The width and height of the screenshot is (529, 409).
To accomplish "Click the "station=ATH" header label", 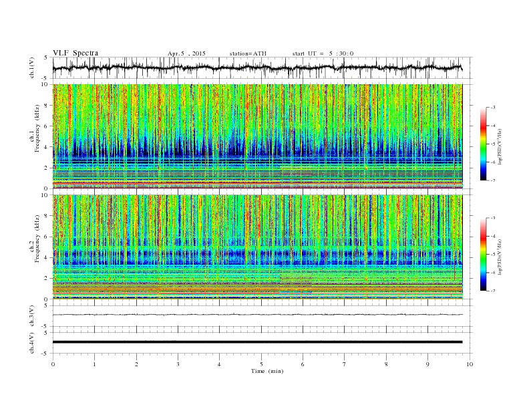I will pos(248,53).
